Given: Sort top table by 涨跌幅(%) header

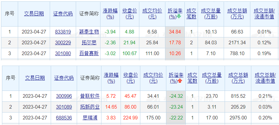Looking at the screenshot, I should pyautogui.click(x=110, y=14).
